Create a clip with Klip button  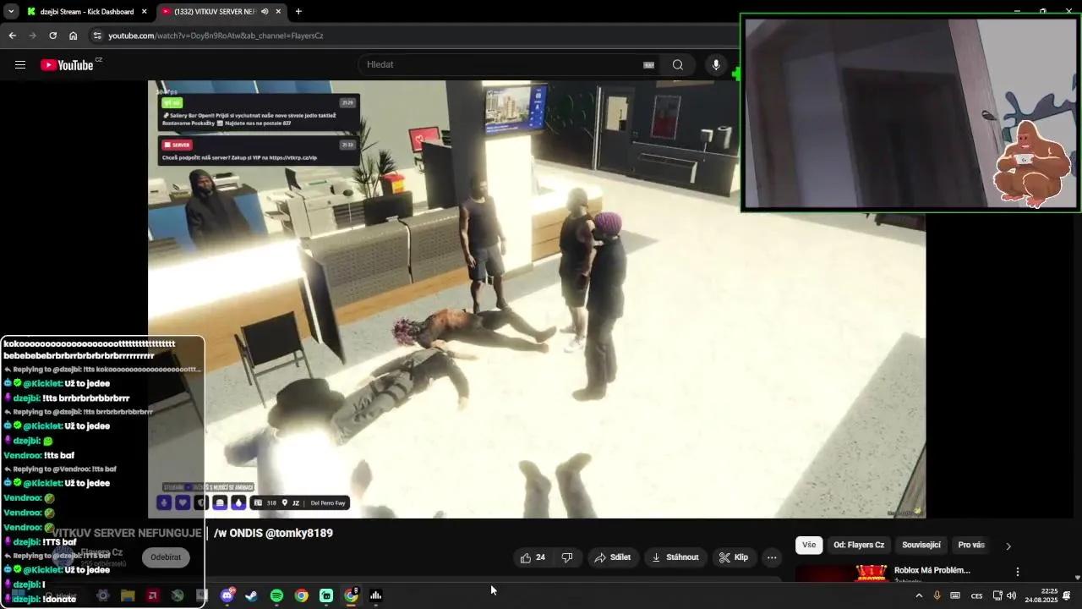pos(733,557)
